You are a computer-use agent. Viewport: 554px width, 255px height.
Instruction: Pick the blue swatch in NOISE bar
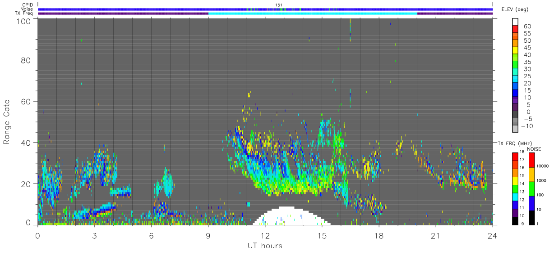[531, 203]
